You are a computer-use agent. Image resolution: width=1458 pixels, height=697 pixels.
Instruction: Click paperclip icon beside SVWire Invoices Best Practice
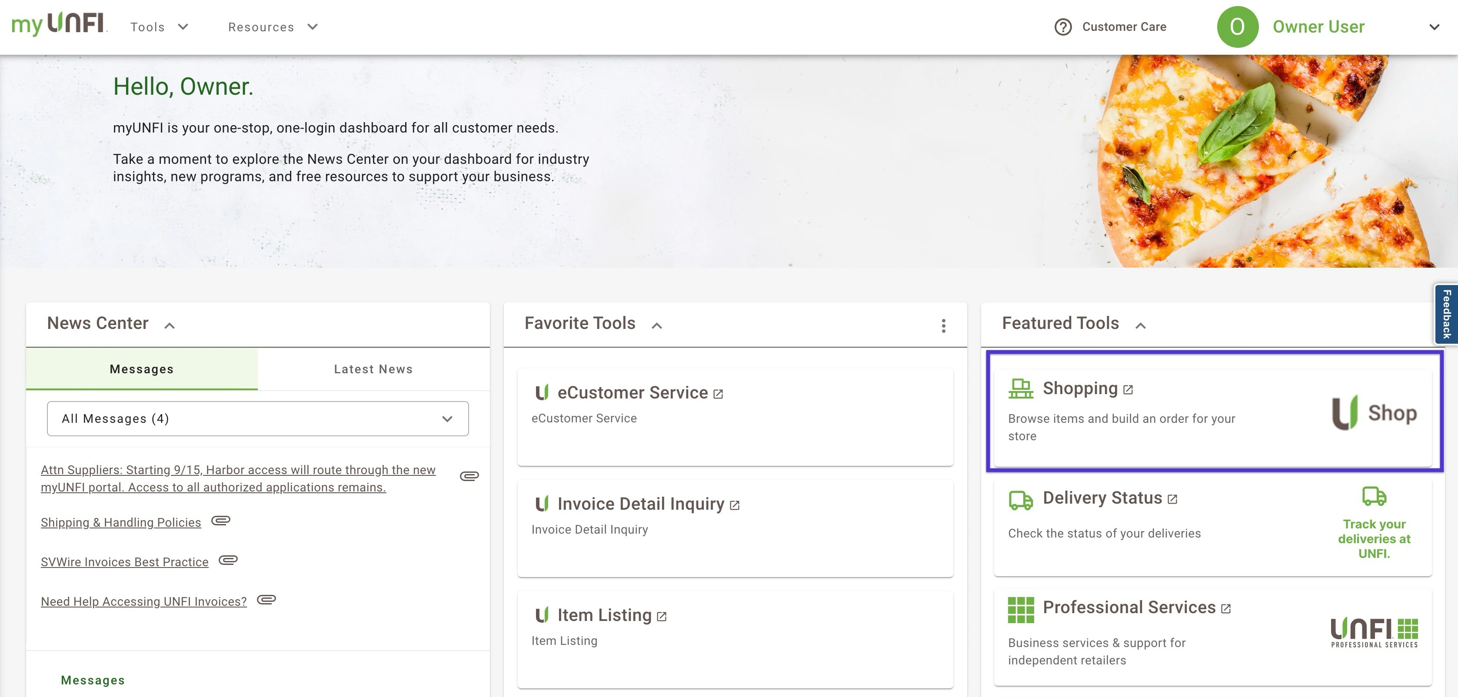[x=228, y=560]
